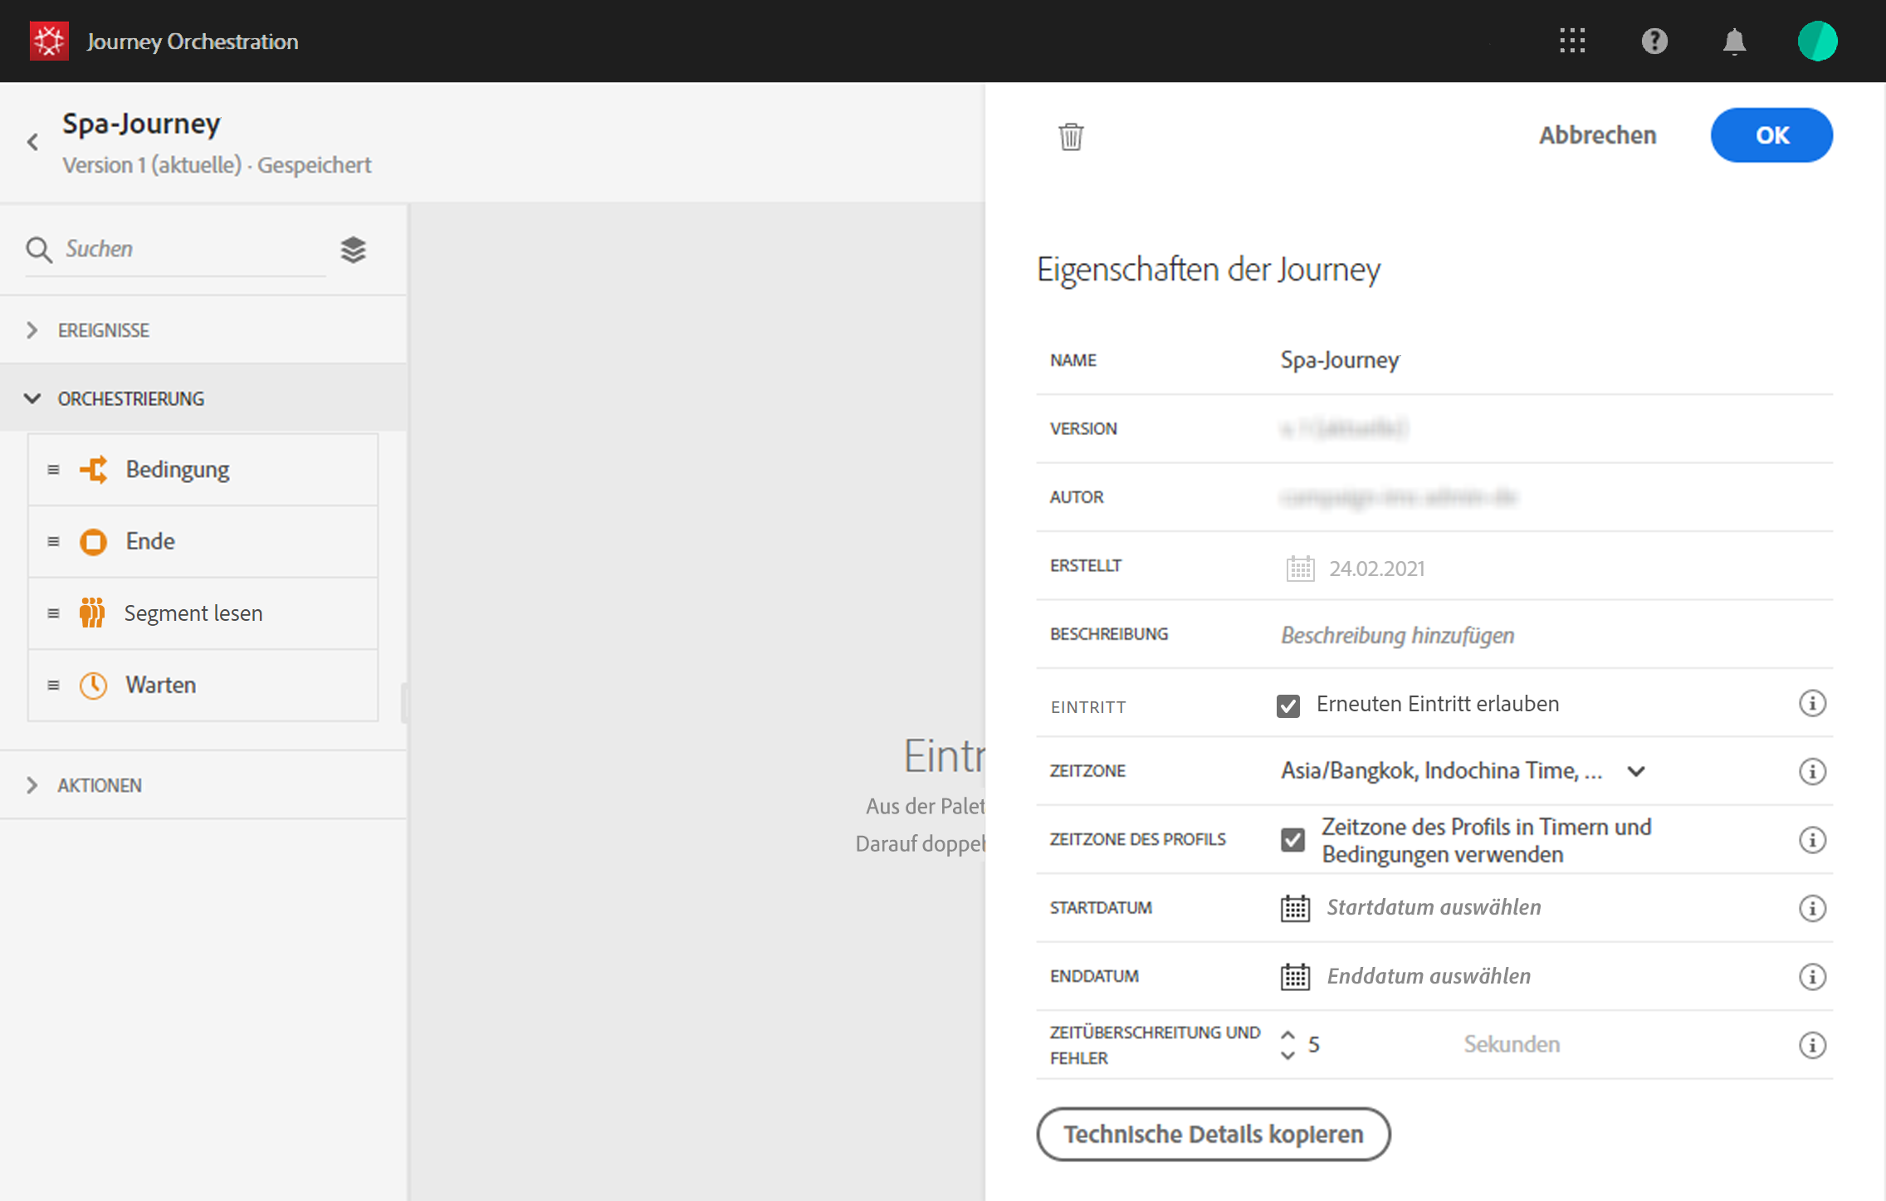Expand the Ereignisse section

point(32,330)
